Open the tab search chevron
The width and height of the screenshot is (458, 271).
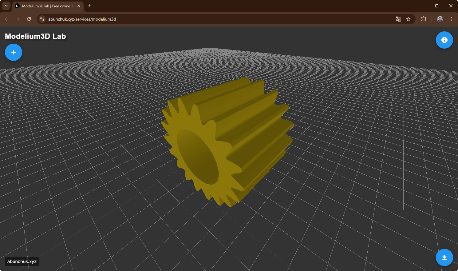pyautogui.click(x=6, y=6)
